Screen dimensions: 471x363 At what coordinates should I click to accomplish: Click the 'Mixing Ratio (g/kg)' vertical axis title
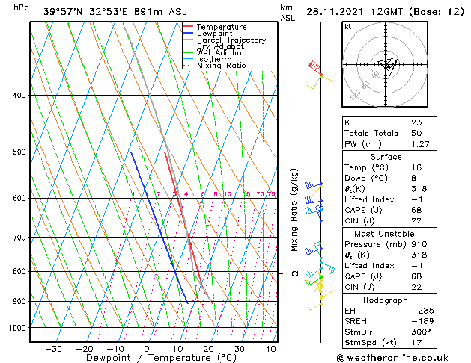pyautogui.click(x=294, y=210)
